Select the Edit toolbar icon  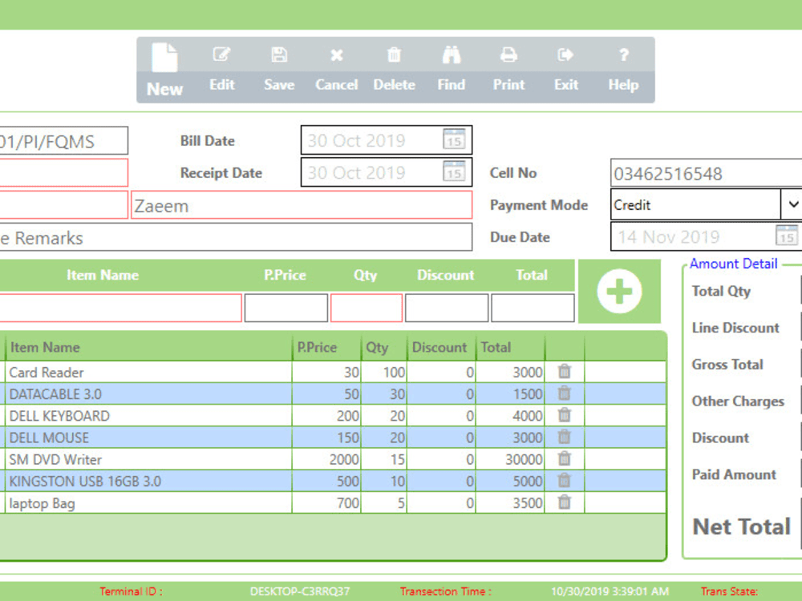(x=221, y=64)
